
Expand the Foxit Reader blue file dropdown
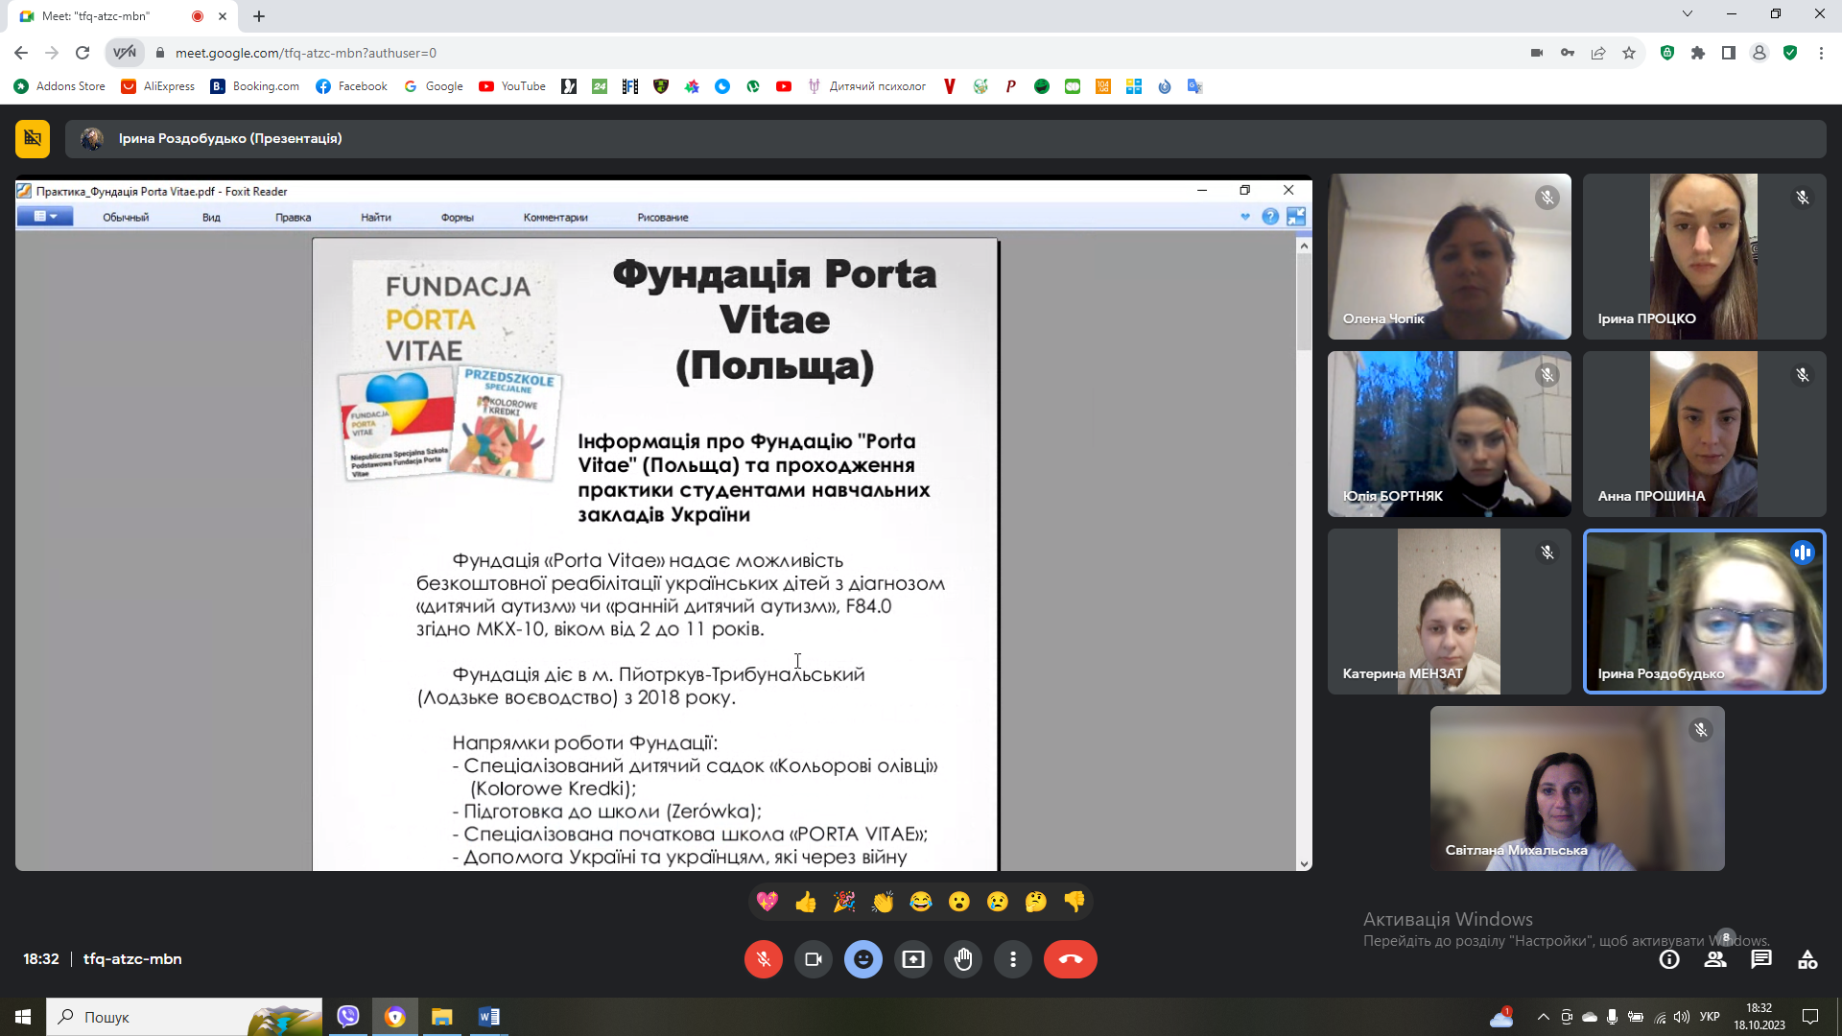pos(45,217)
